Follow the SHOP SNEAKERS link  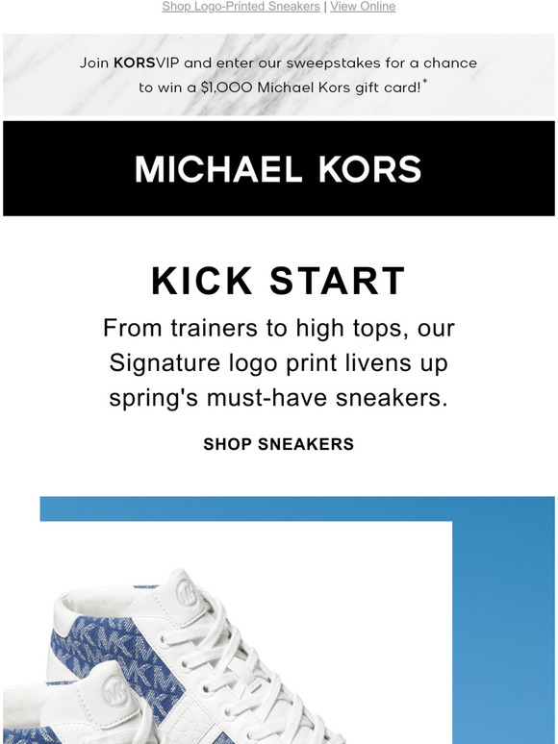279,444
